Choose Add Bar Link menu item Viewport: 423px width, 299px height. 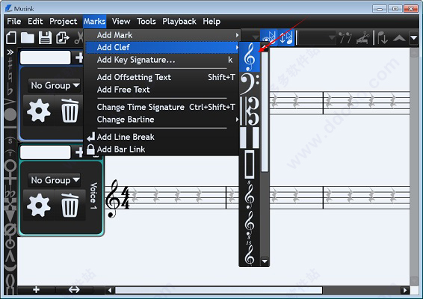click(163, 149)
